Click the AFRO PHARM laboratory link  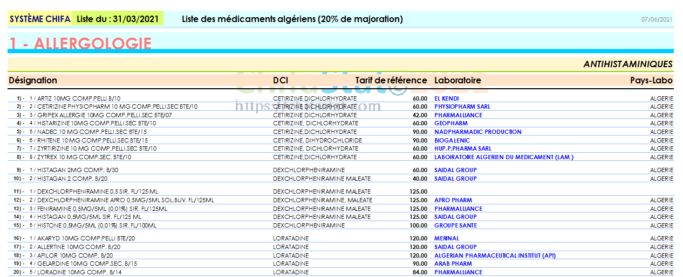pos(453,200)
